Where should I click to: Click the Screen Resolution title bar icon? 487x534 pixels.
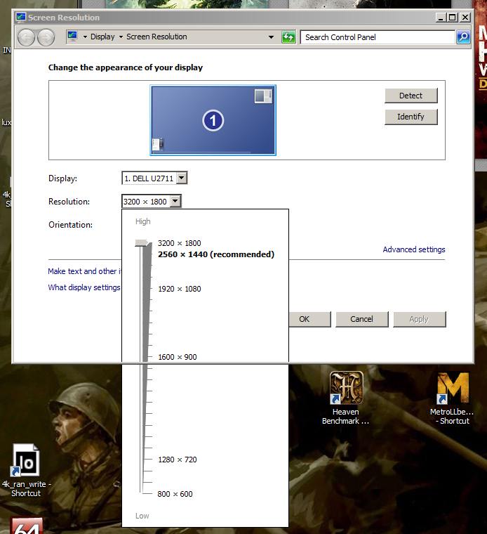point(20,17)
